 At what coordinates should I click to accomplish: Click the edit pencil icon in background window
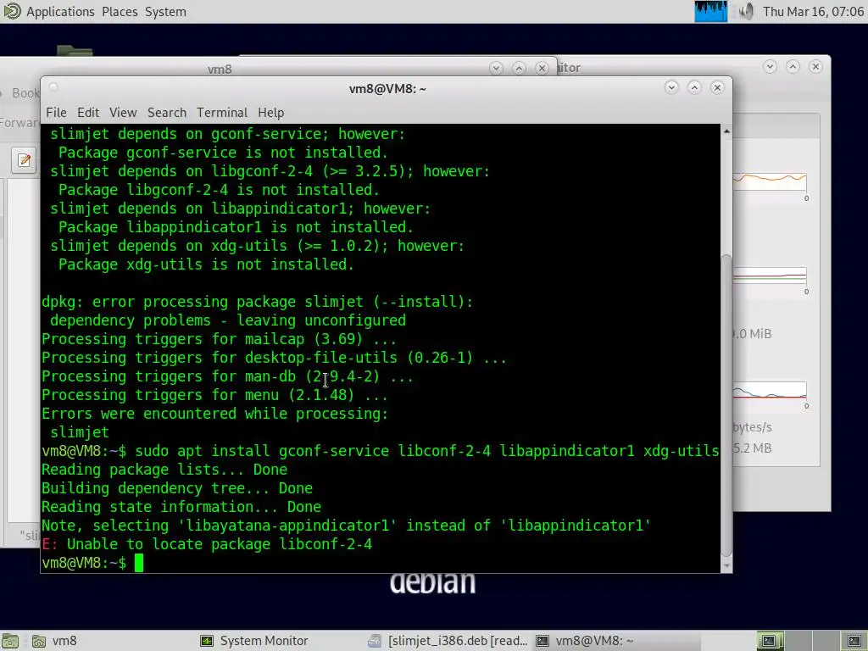click(x=24, y=160)
